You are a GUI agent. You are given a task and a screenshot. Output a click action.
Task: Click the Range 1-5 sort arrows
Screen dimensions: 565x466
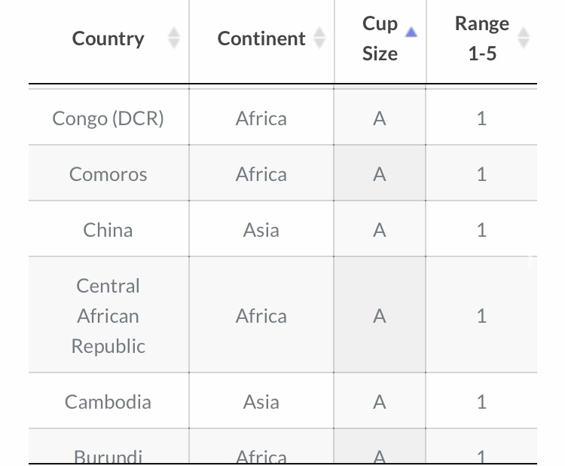524,38
